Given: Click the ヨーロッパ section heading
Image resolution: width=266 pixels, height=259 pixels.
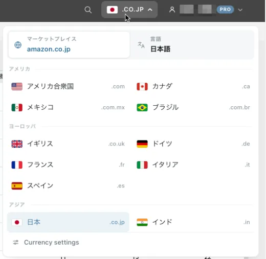Looking at the screenshot, I should pyautogui.click(x=23, y=126).
